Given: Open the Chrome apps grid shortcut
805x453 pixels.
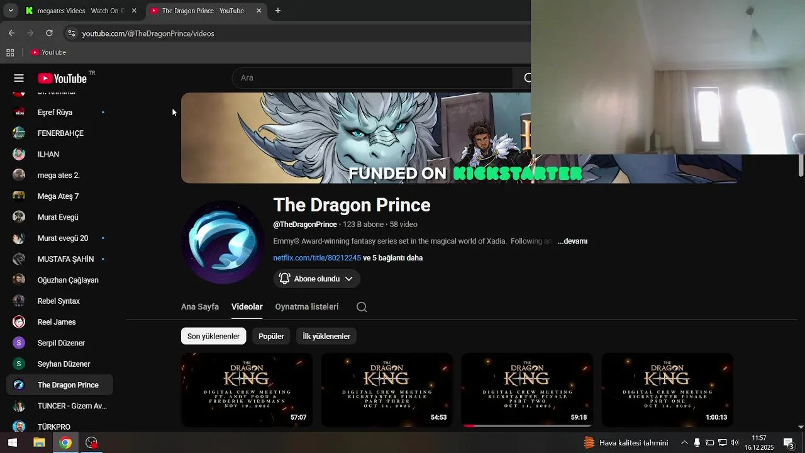Looking at the screenshot, I should pyautogui.click(x=10, y=52).
